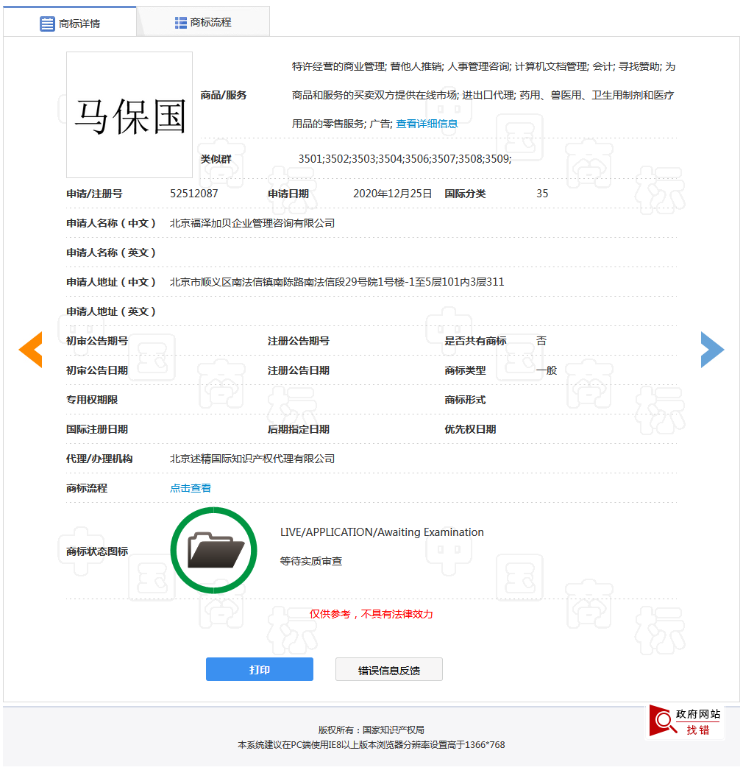The image size is (743, 773).
Task: Open the 查看详细信息 link
Action: coord(427,124)
